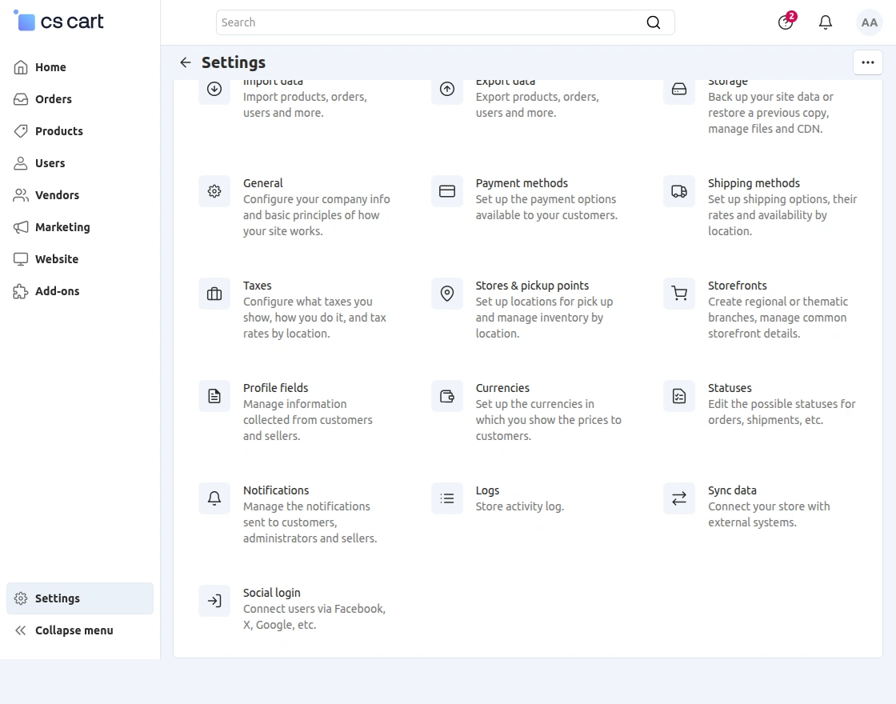Open Marketing section in sidebar

[62, 227]
